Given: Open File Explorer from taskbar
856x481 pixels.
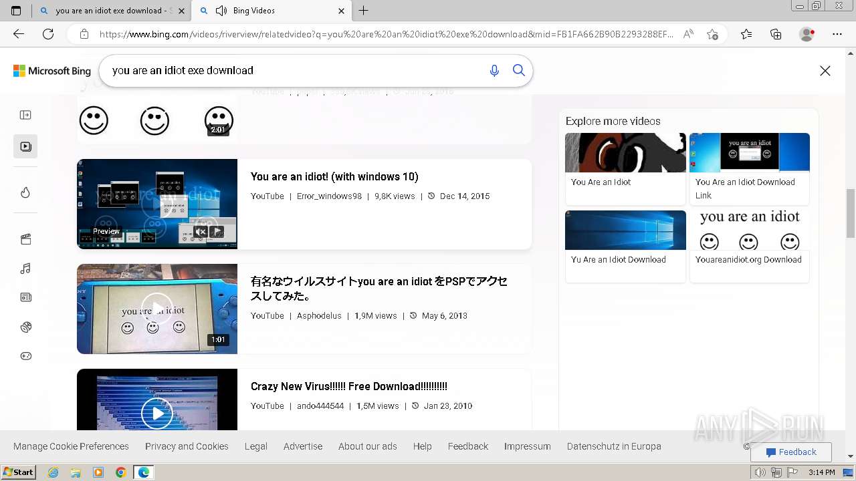Looking at the screenshot, I should (x=76, y=472).
